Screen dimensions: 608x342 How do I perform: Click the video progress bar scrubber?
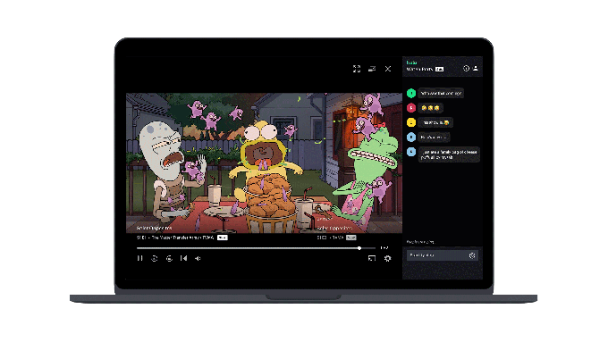[359, 248]
